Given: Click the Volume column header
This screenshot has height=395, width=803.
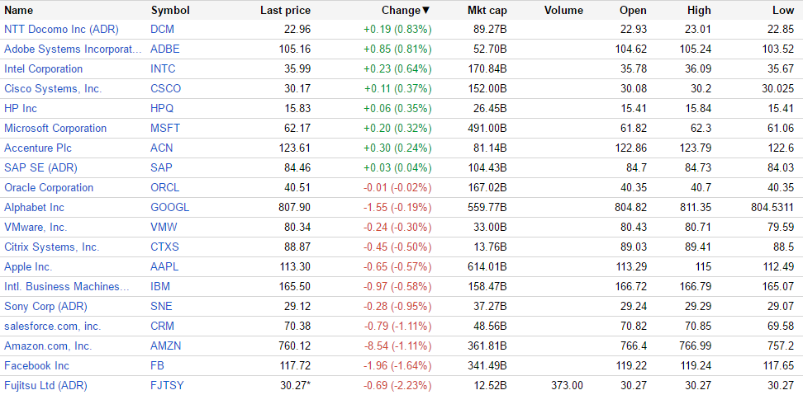Looking at the screenshot, I should (x=563, y=11).
